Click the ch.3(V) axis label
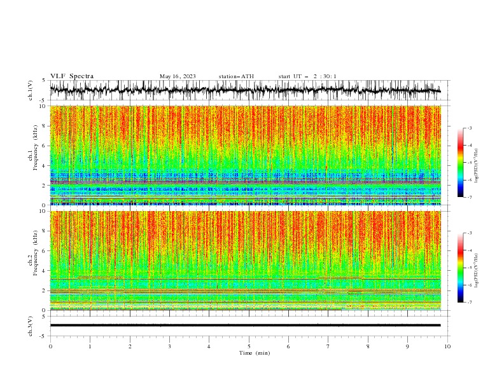504x389 pixels. point(31,326)
